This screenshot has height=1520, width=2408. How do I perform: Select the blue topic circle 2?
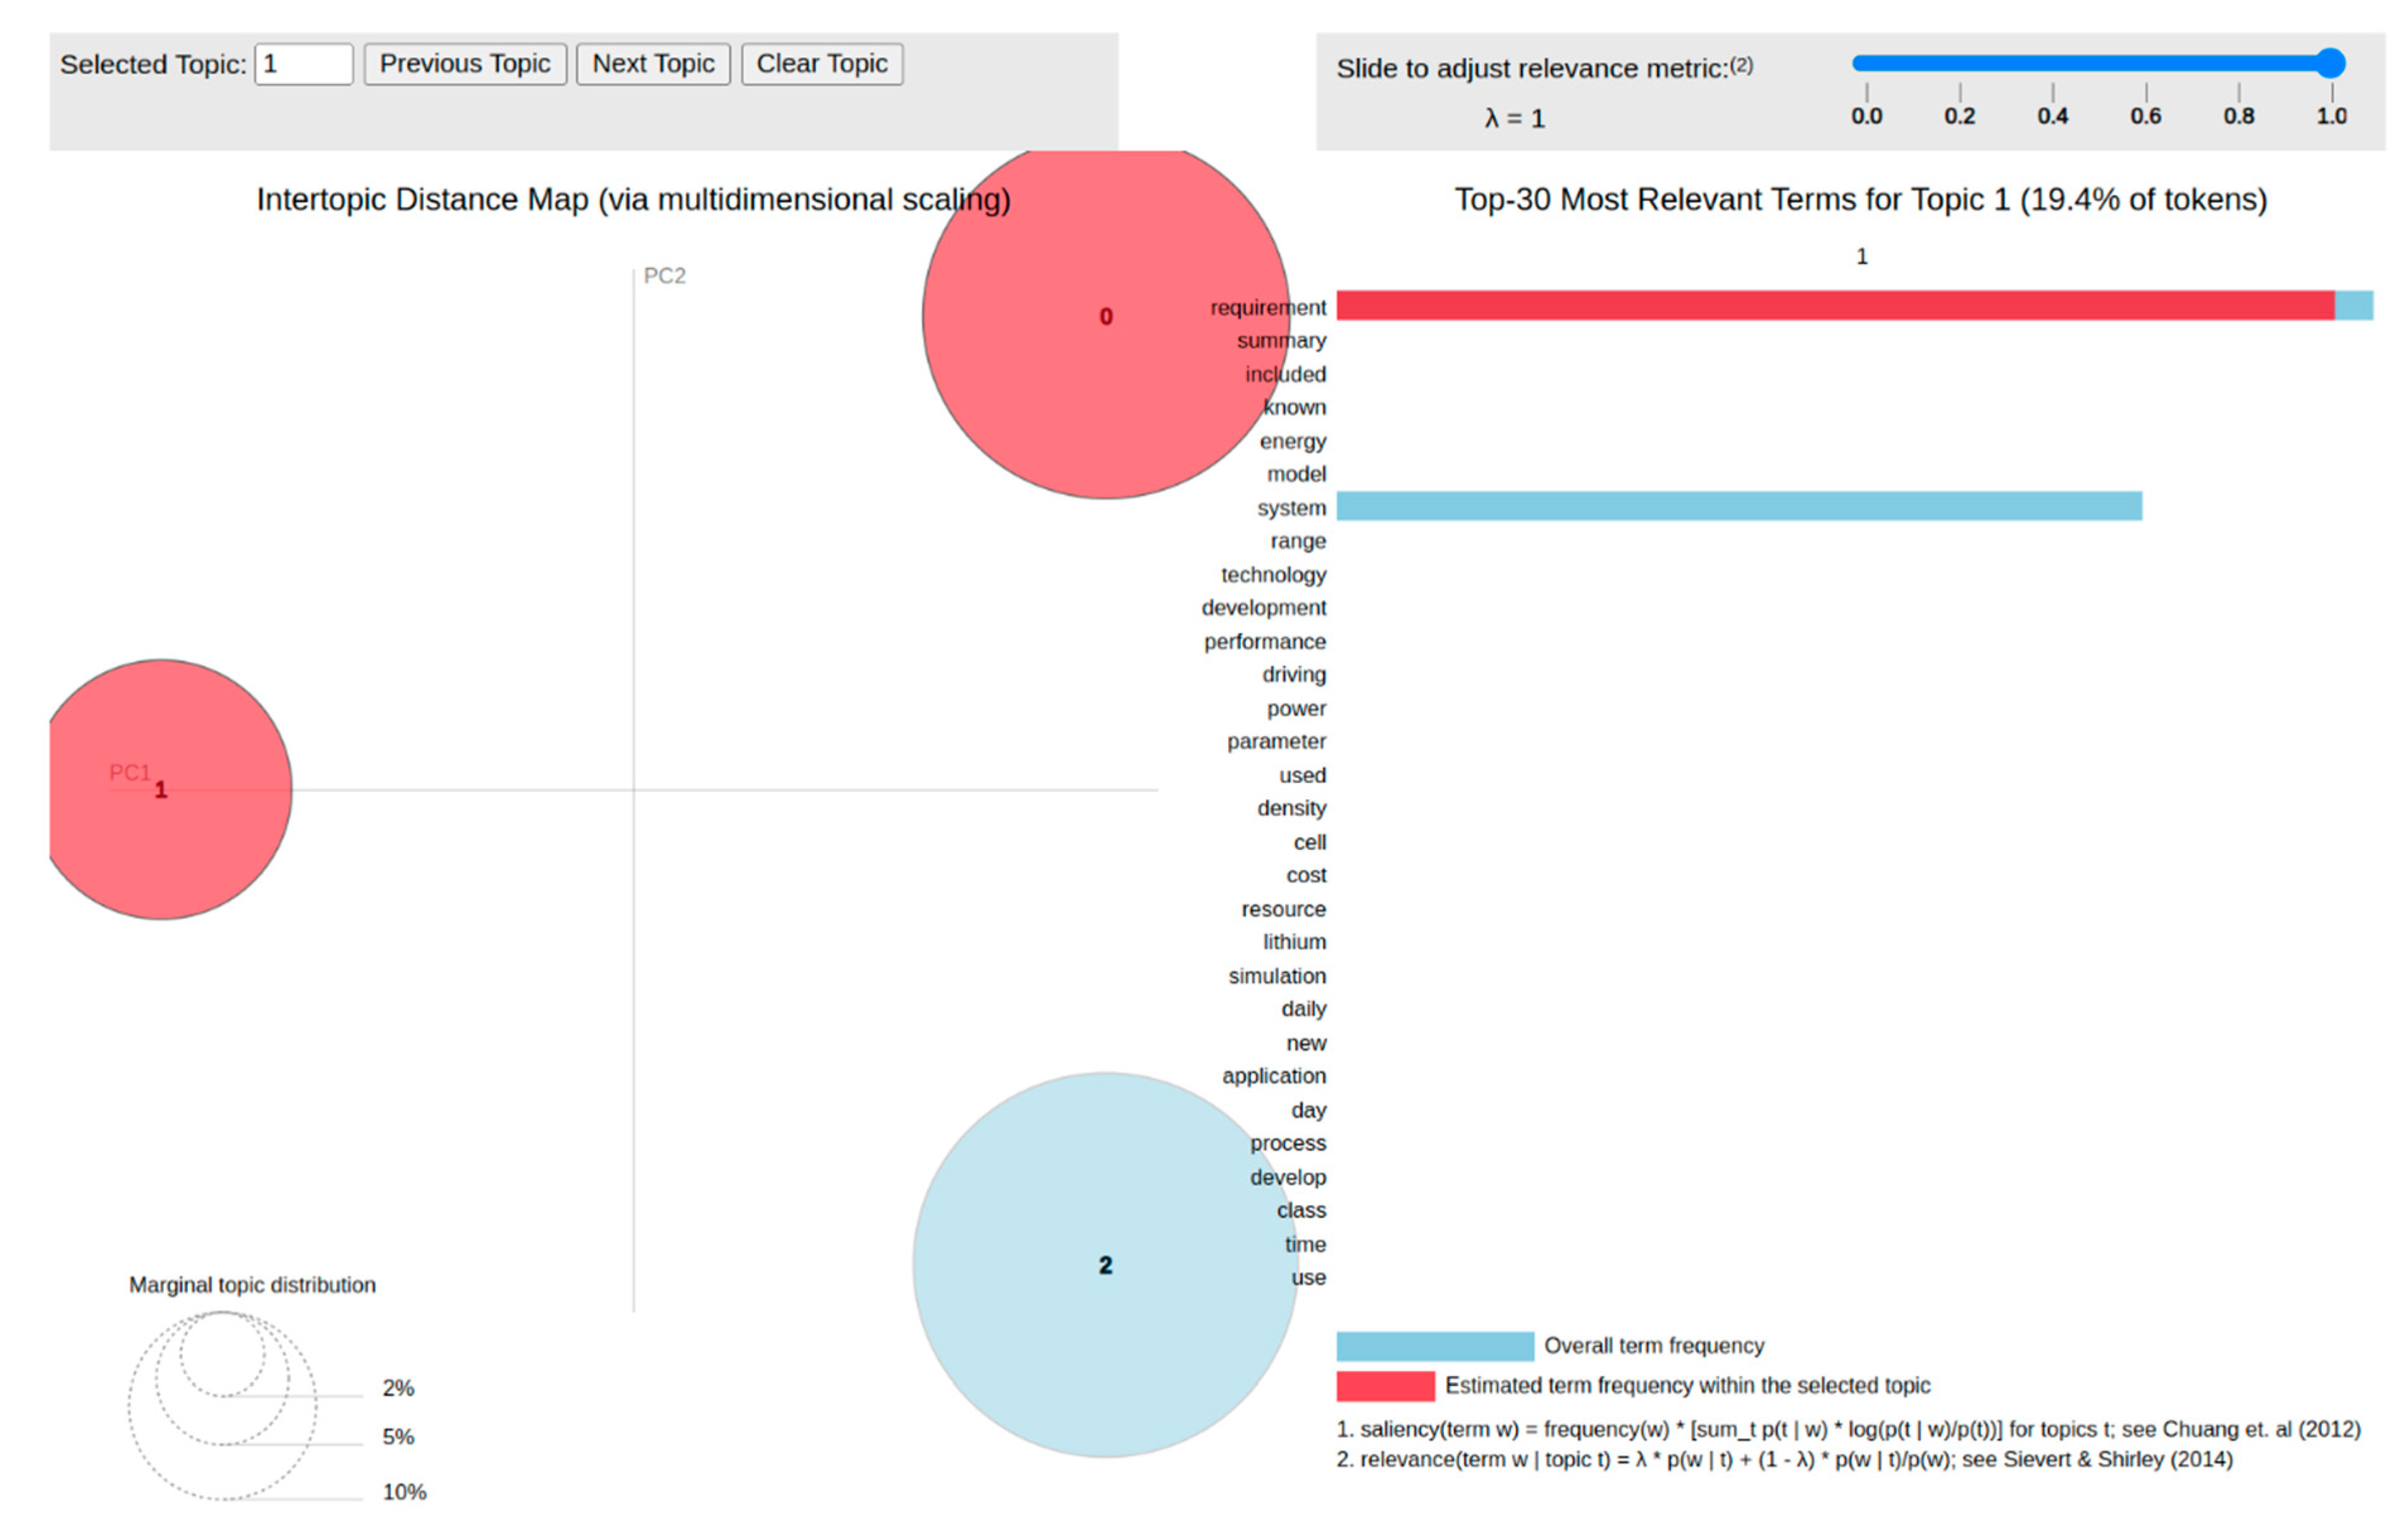(1105, 1265)
